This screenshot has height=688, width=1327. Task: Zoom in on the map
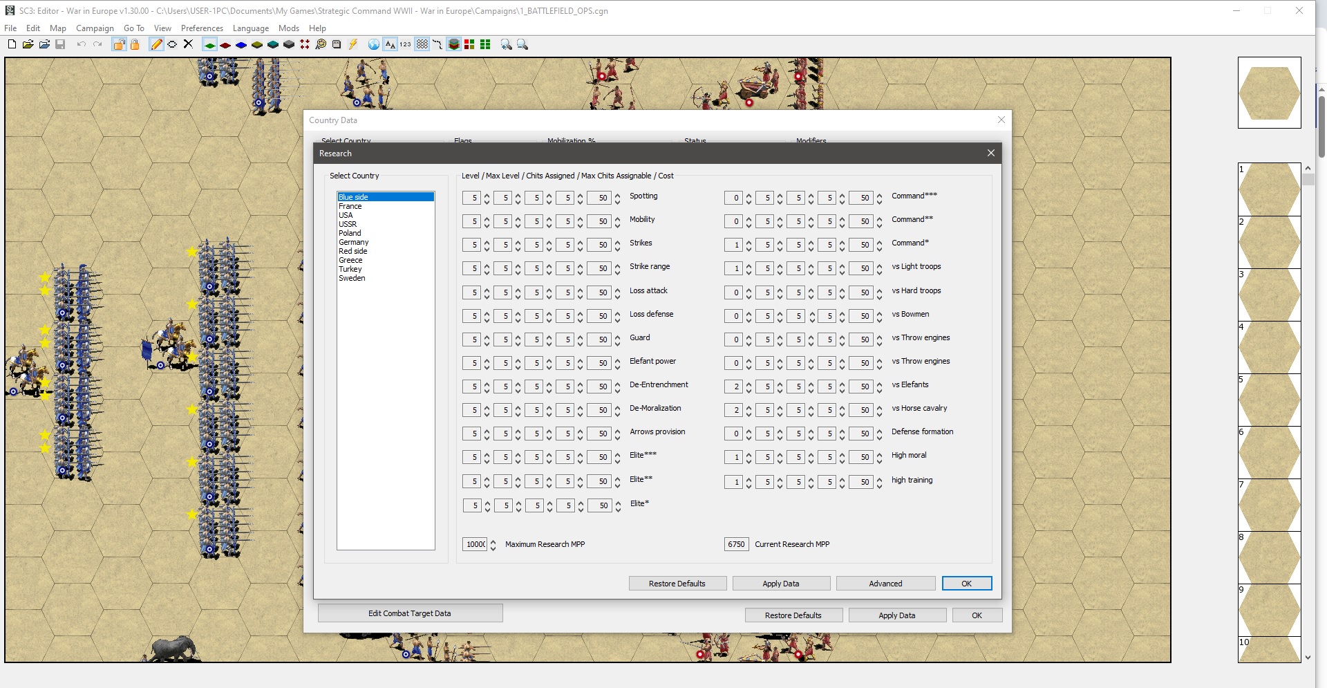[507, 44]
